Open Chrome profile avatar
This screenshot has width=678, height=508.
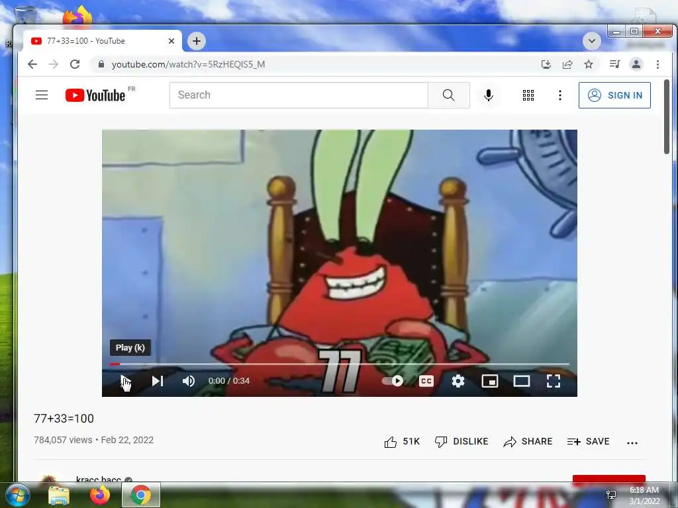636,64
